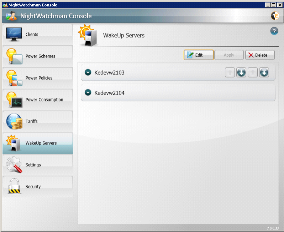This screenshot has height=232, width=284.
Task: Open the Tariffs section
Action: coord(37,122)
